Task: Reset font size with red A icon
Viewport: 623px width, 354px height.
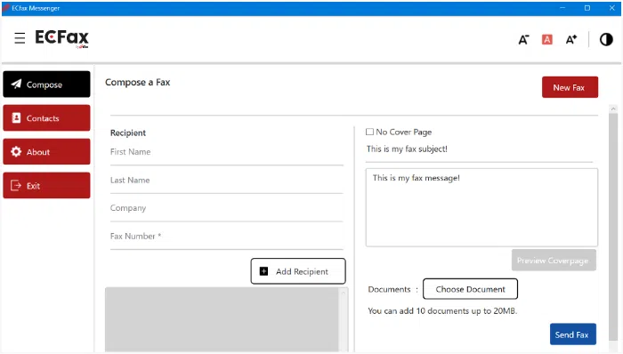Action: pyautogui.click(x=547, y=39)
